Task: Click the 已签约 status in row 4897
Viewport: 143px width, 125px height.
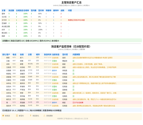Action: (55, 61)
